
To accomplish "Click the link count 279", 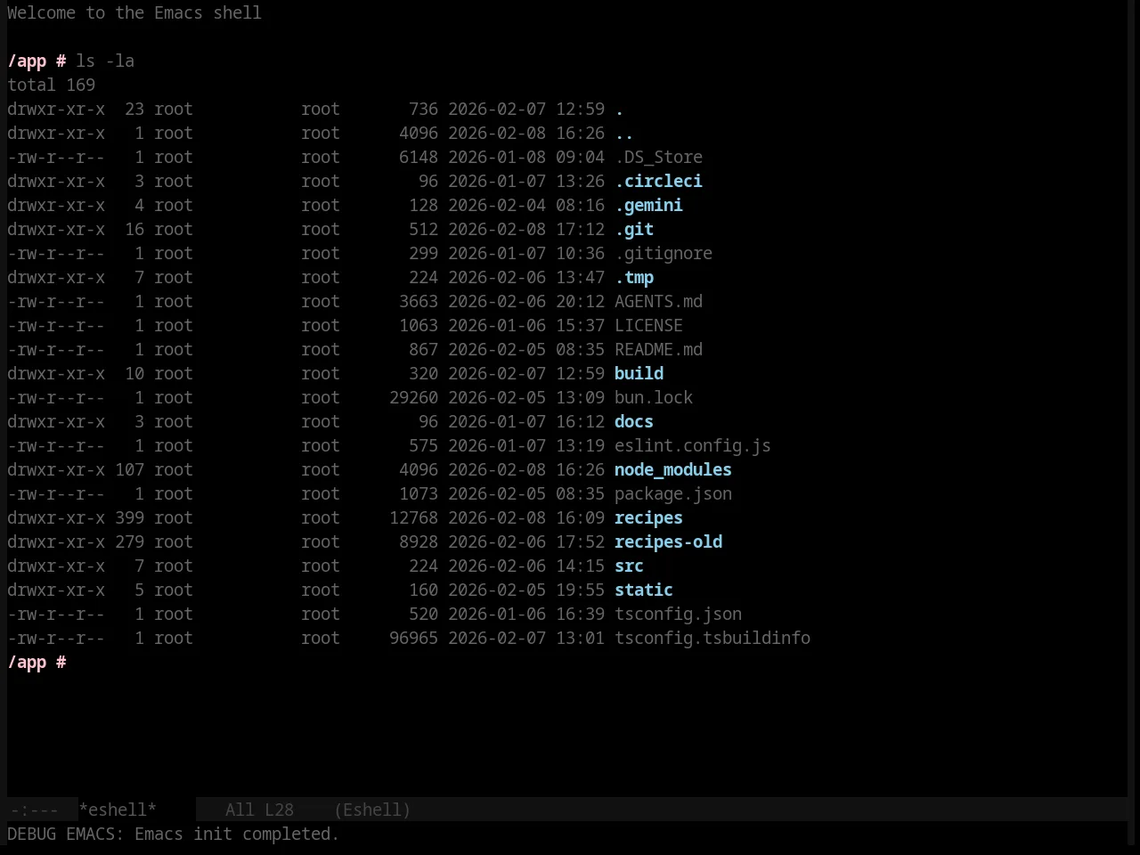I will coord(129,541).
